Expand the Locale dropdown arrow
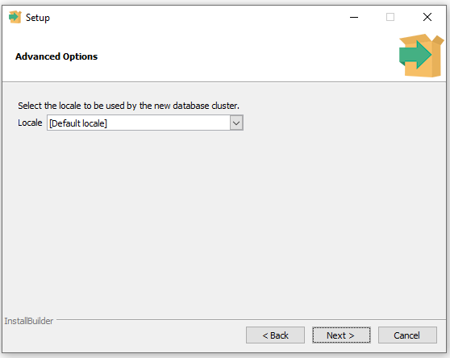Viewport: 450px width, 358px height. tap(236, 123)
